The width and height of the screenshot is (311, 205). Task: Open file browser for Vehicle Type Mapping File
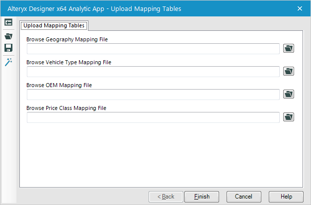(289, 71)
